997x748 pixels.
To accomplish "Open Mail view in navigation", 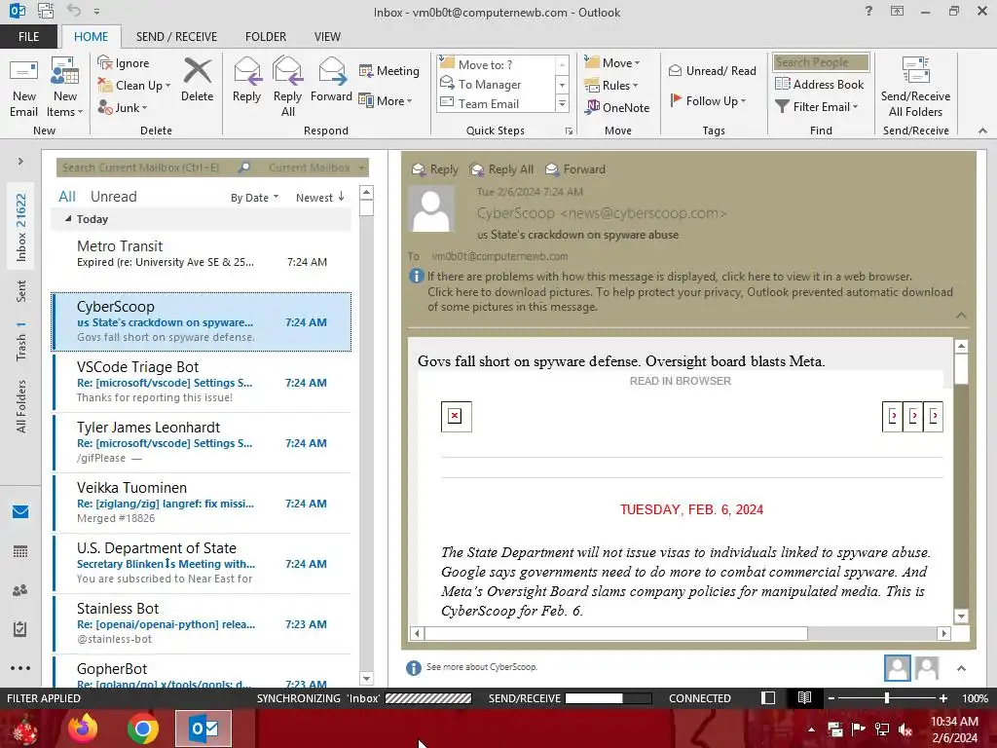I will coord(20,511).
